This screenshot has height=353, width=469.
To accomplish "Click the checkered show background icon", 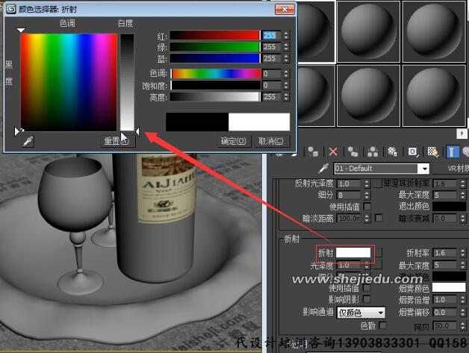I will click(432, 151).
